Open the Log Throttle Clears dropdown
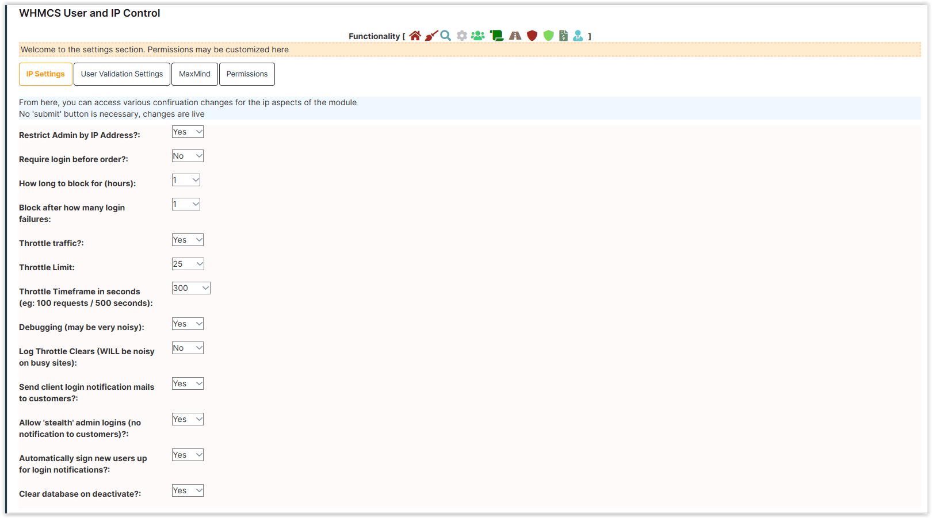This screenshot has width=932, height=518. tap(188, 348)
